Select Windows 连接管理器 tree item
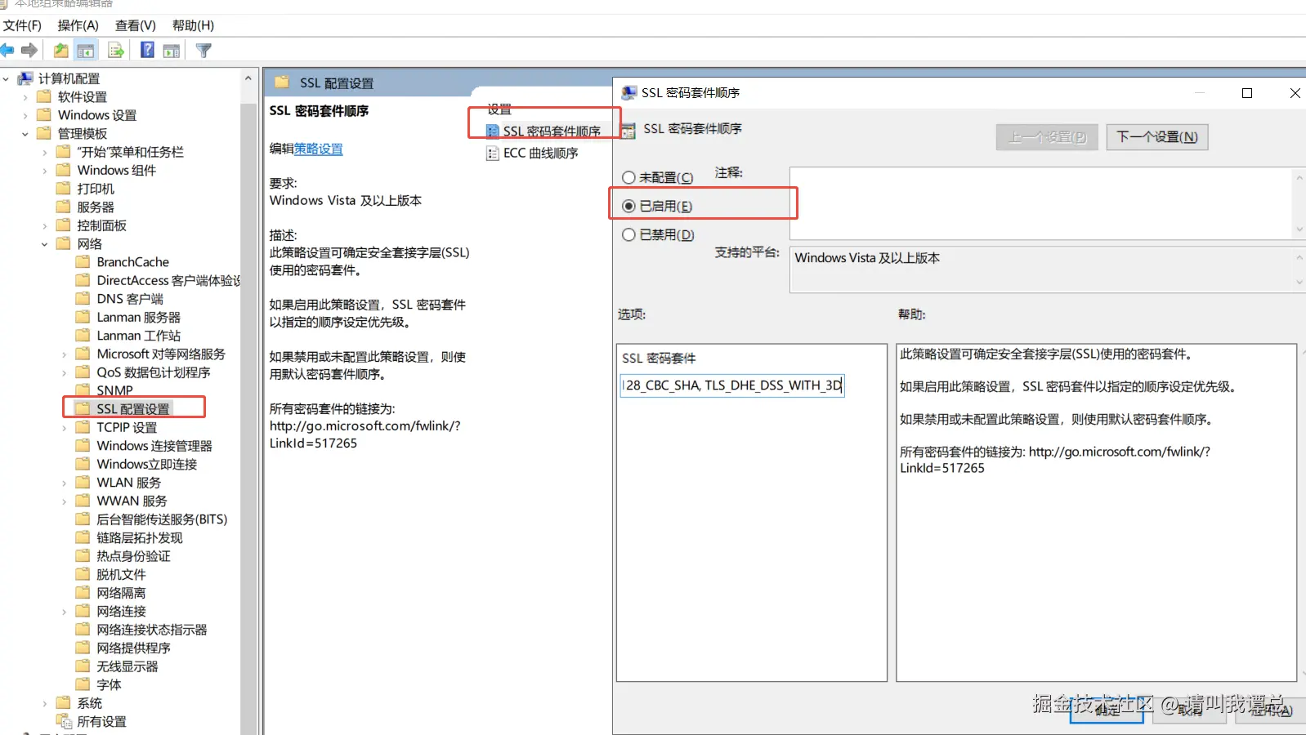Viewport: 1306px width, 735px height. pyautogui.click(x=154, y=445)
